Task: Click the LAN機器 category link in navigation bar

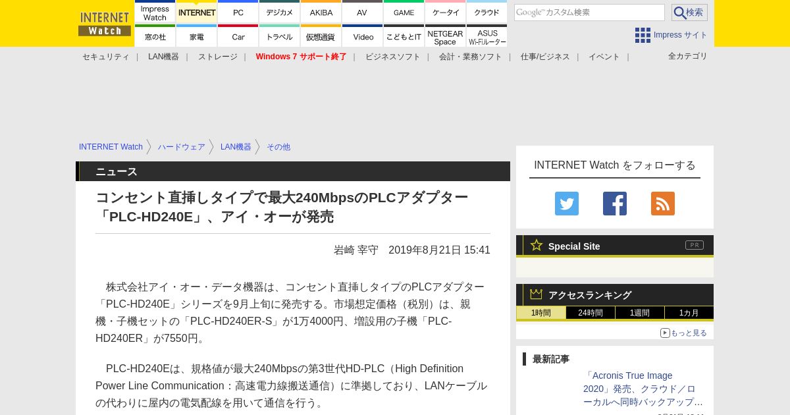Action: 163,57
